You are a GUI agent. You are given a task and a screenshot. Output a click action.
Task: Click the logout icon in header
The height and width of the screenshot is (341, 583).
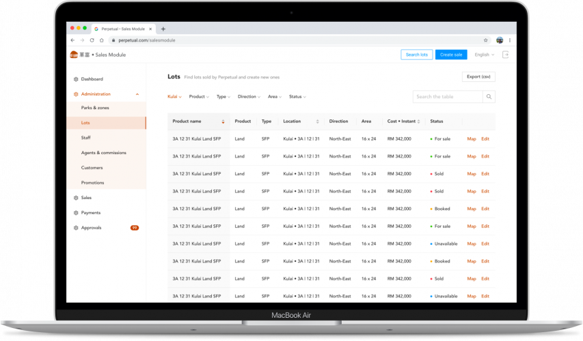[x=505, y=55]
